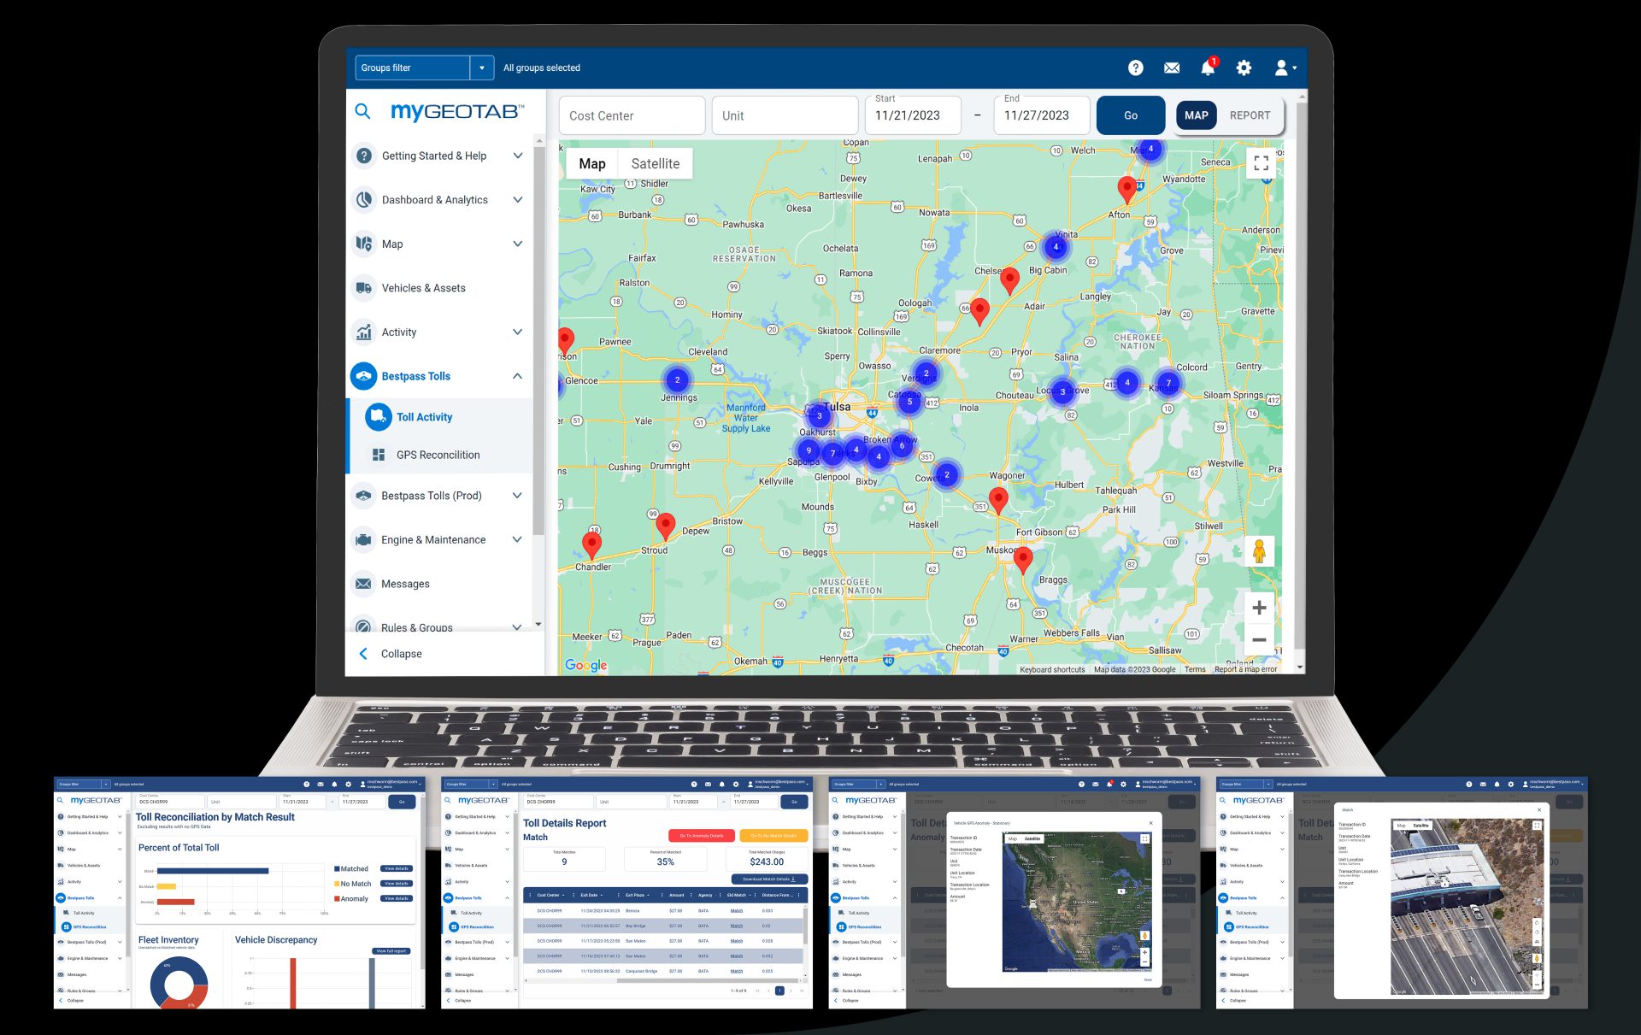Click Collapse sidebar link
Viewport: 1641px width, 1035px height.
pos(400,654)
